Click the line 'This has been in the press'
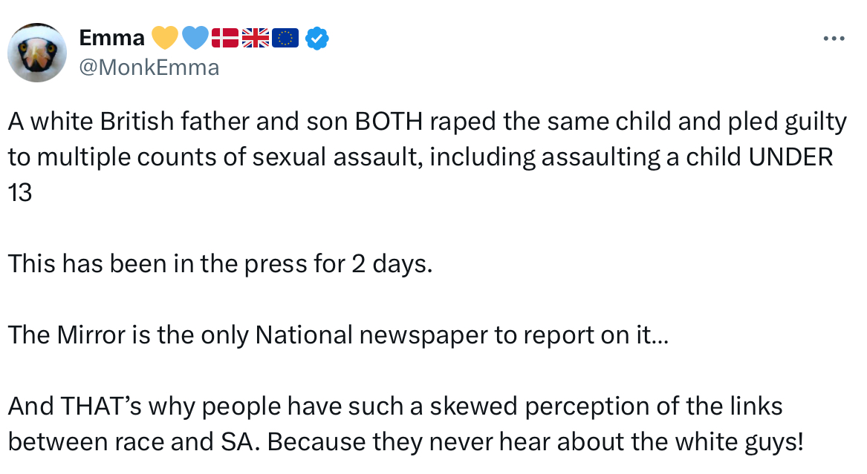Image resolution: width=867 pixels, height=474 pixels. (220, 264)
